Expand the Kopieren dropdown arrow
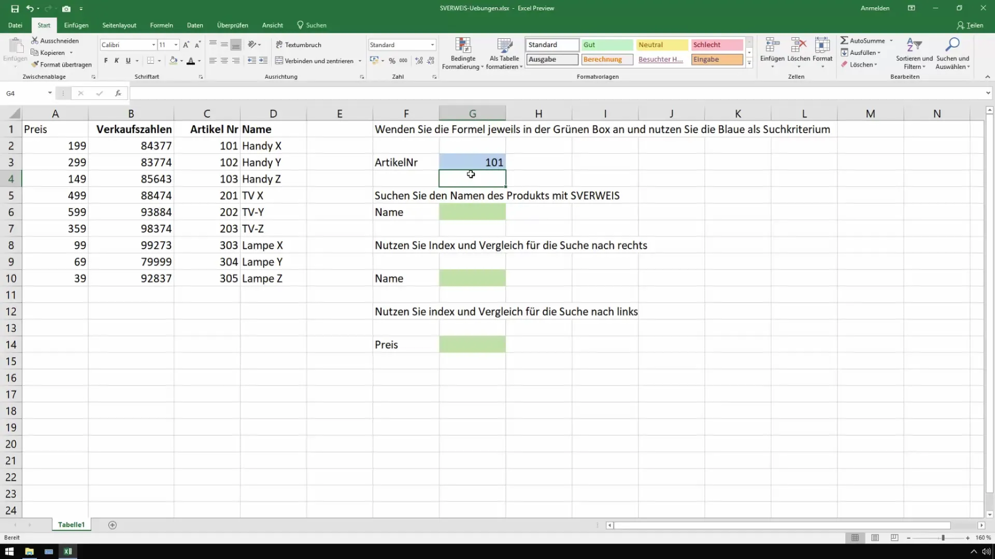The width and height of the screenshot is (995, 559). coord(71,53)
